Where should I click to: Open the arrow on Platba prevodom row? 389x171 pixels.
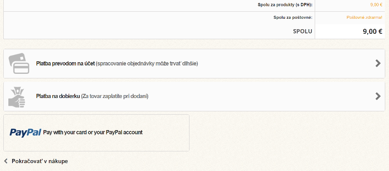(x=378, y=63)
